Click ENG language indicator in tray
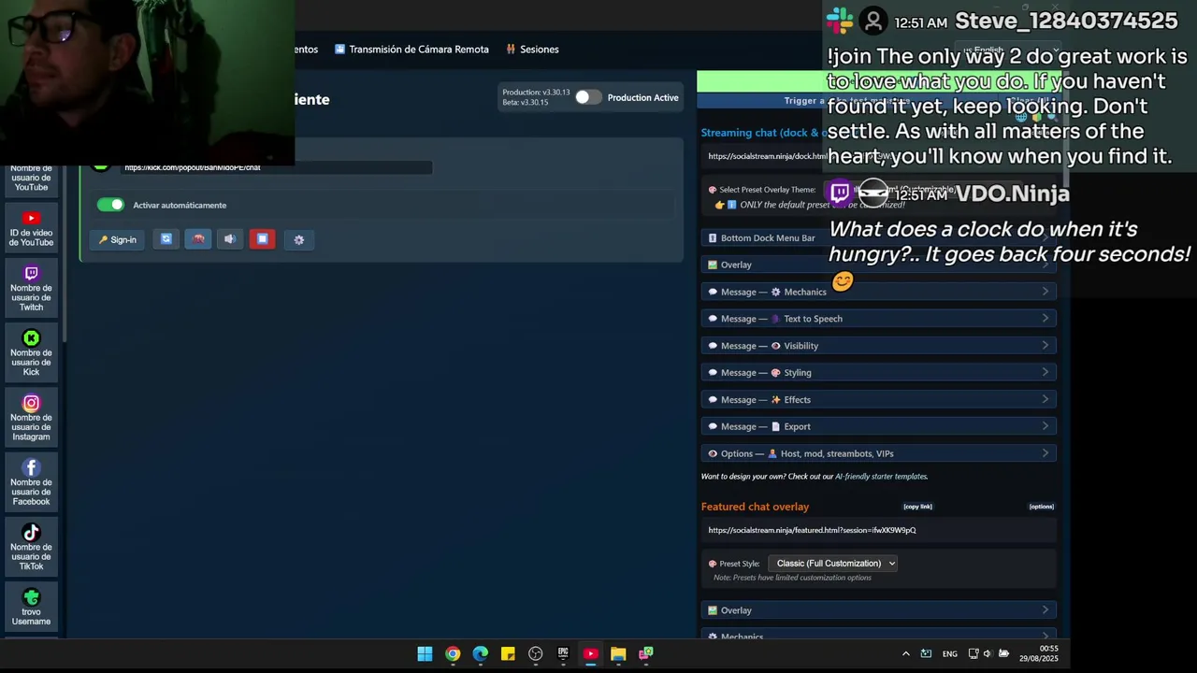Screen dimensions: 1197x673 (949, 653)
